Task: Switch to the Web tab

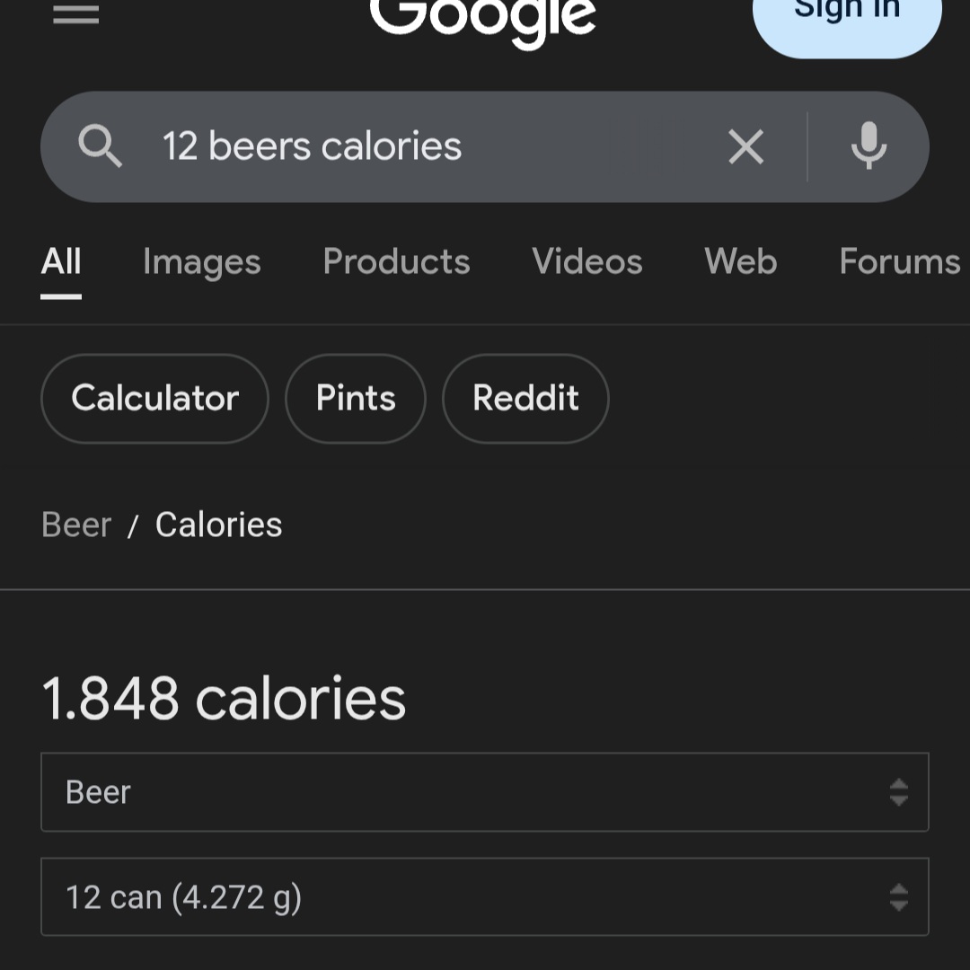Action: 740,261
